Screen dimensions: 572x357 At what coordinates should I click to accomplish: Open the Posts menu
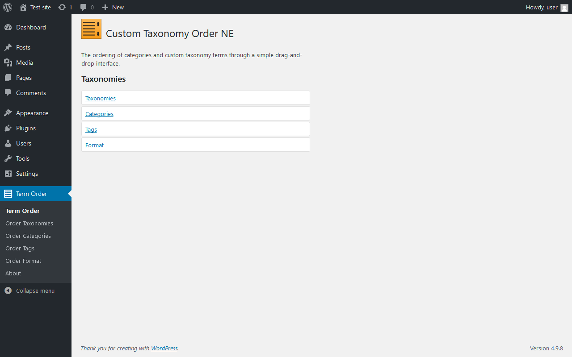[23, 47]
